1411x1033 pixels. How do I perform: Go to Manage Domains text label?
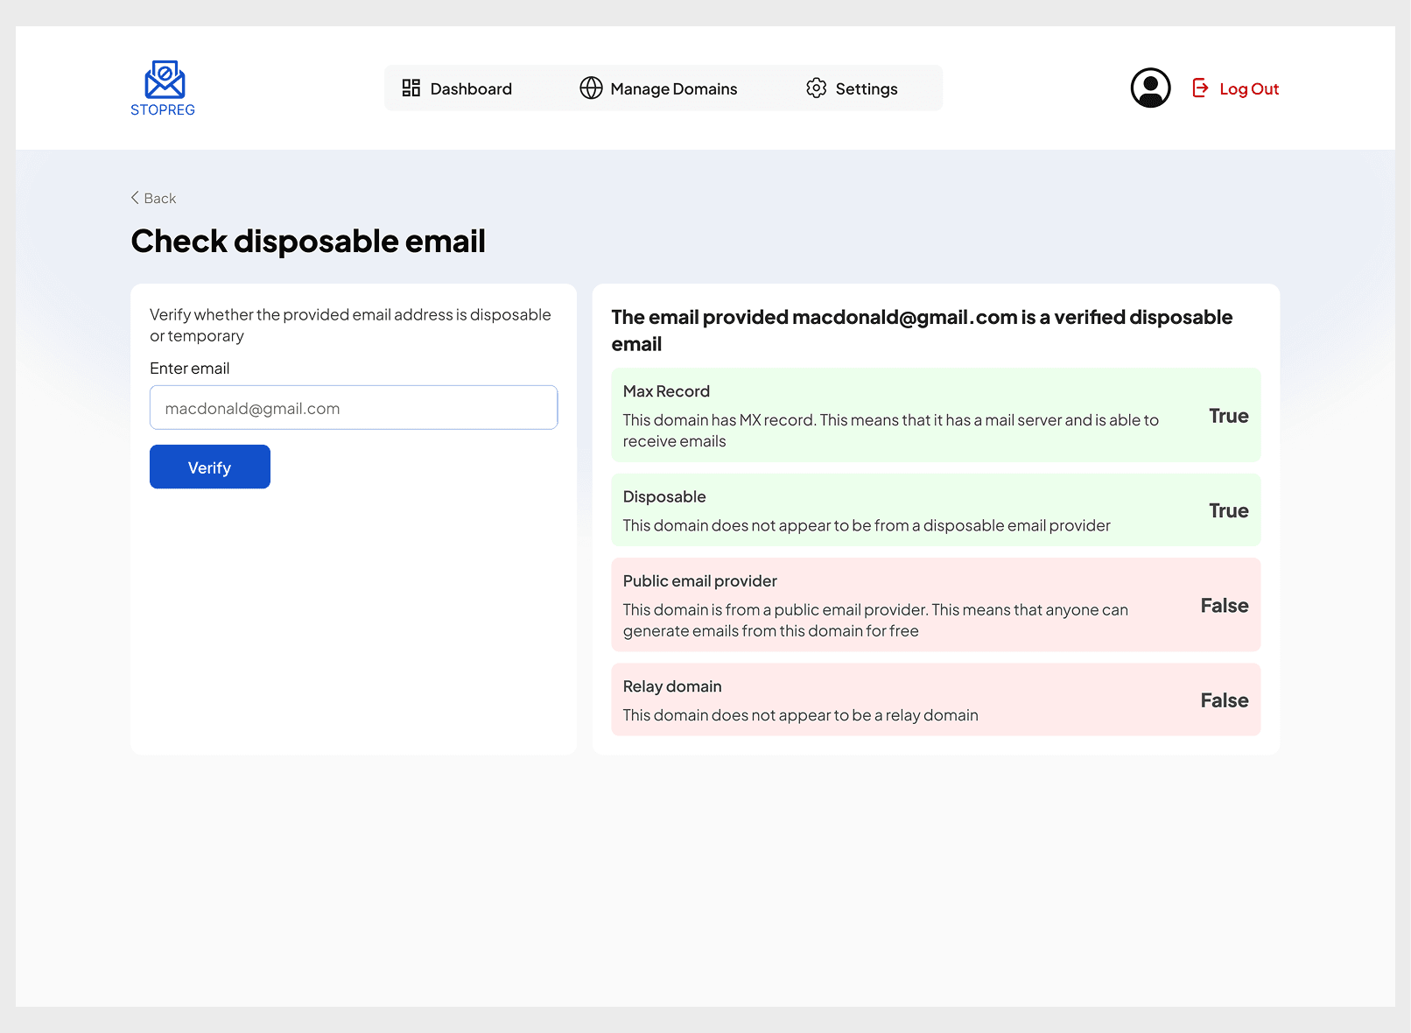[x=673, y=89]
